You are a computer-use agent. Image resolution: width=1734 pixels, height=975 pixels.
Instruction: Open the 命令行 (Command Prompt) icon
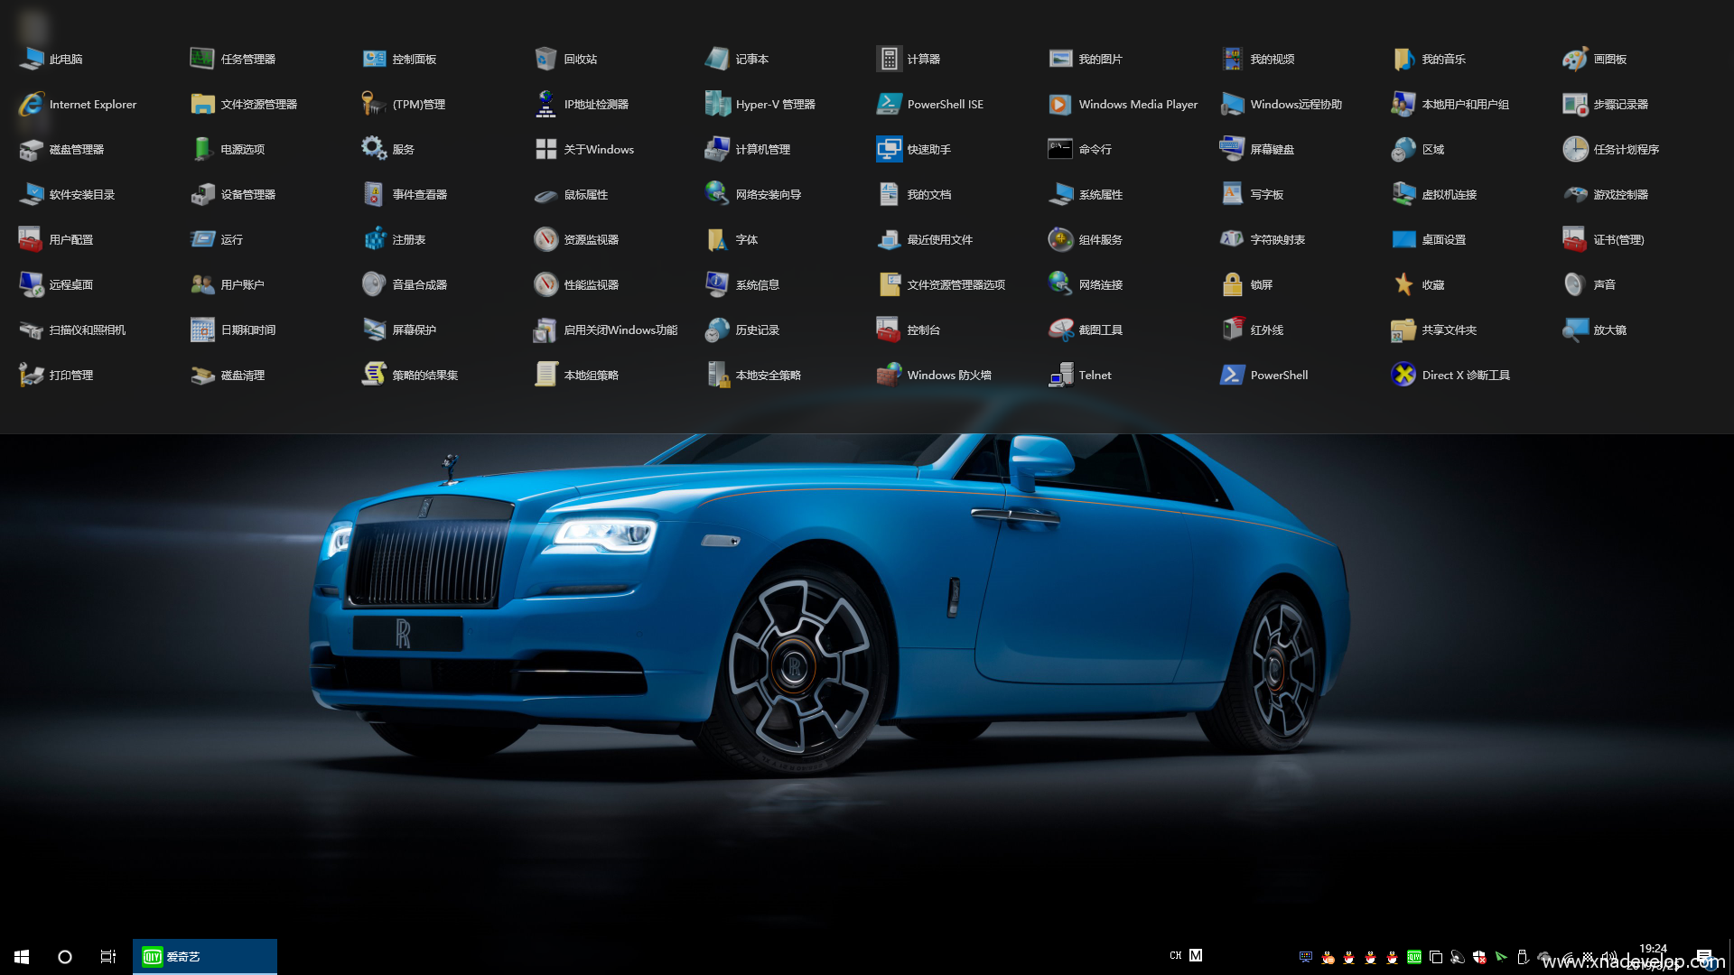tap(1060, 149)
